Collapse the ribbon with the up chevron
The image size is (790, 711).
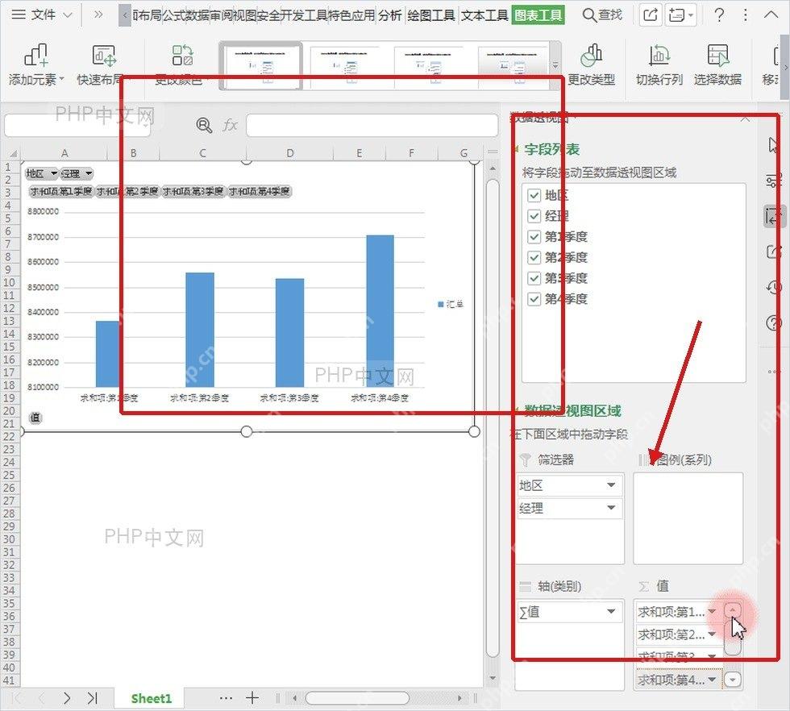(771, 15)
